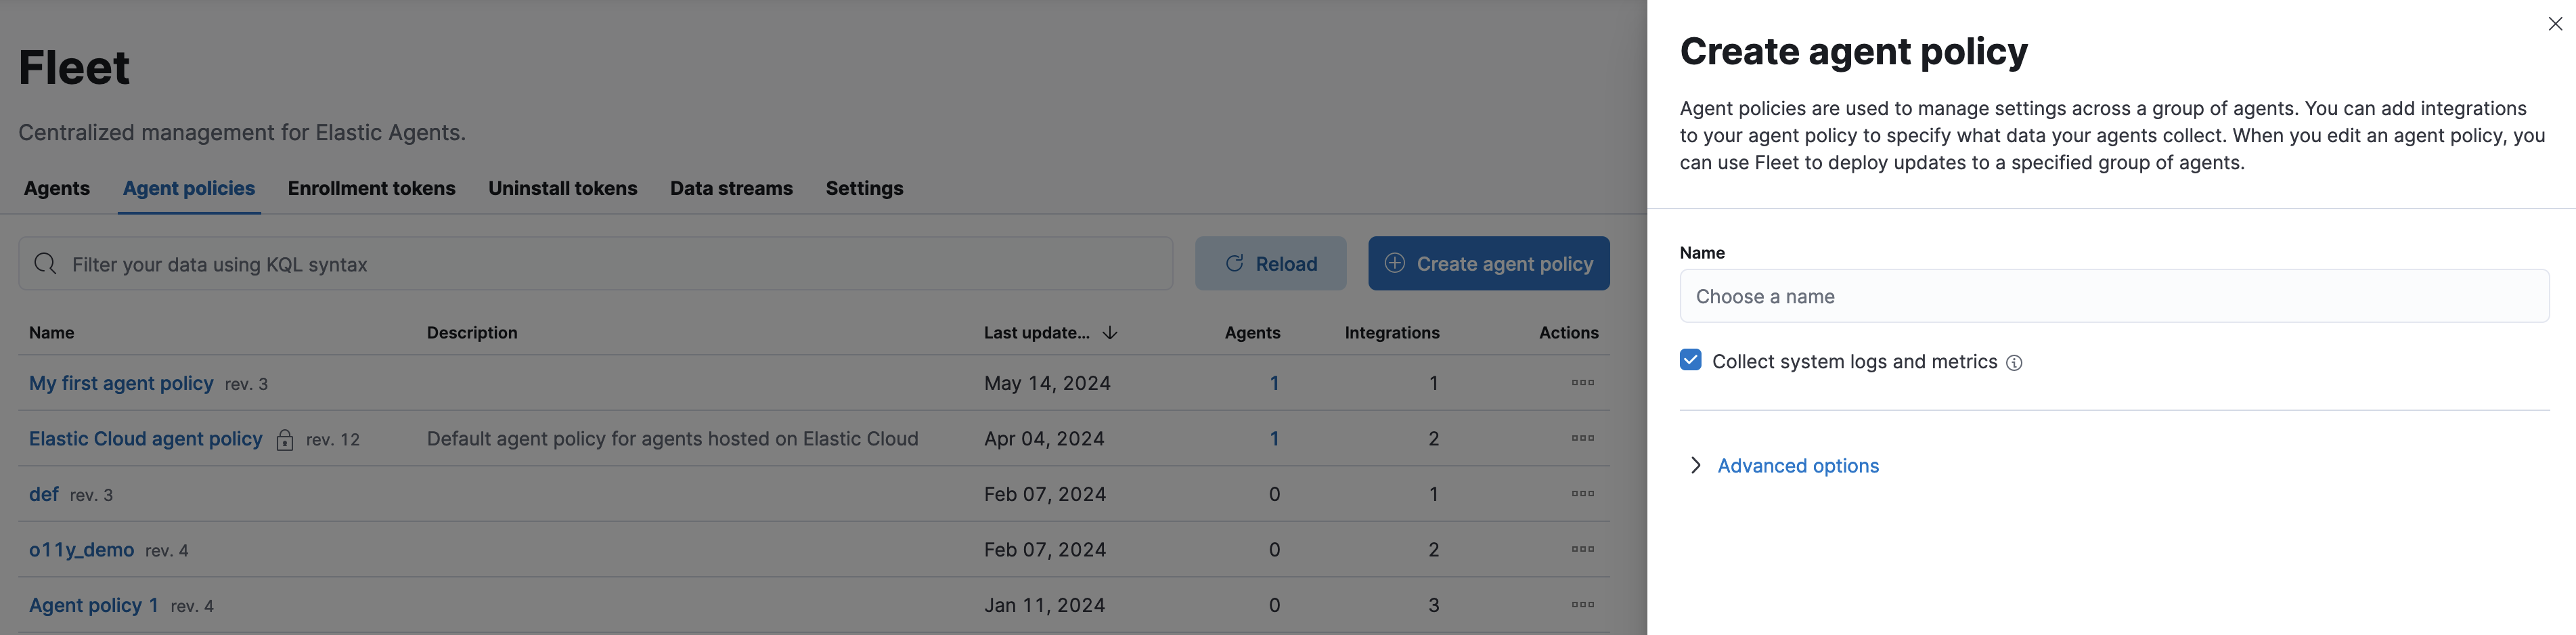
Task: Focus the policy Name input field
Action: pyautogui.click(x=2113, y=297)
